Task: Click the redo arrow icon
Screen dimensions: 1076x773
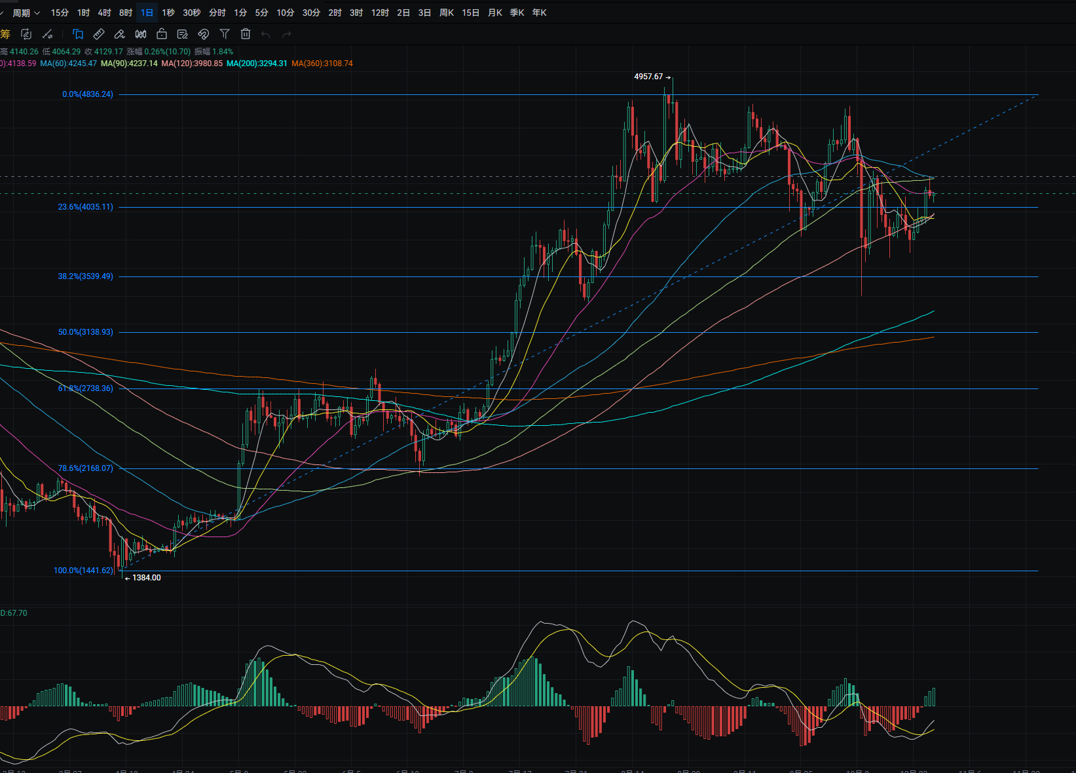Action: 286,34
